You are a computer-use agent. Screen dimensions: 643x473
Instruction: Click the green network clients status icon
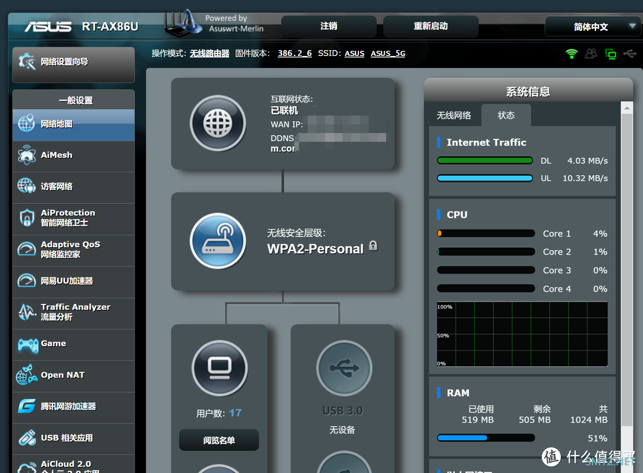point(611,54)
